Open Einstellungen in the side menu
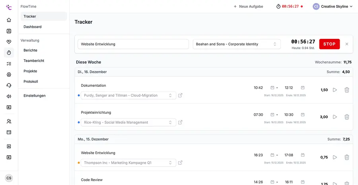 coord(35,96)
